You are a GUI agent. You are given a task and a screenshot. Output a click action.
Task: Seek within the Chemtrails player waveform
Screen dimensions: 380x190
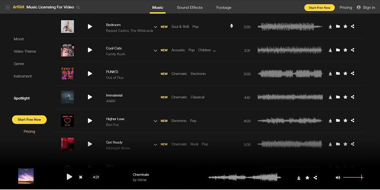coord(245,177)
